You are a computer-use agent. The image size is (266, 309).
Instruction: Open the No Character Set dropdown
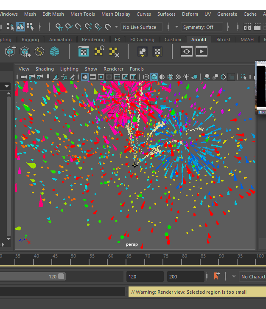253,277
